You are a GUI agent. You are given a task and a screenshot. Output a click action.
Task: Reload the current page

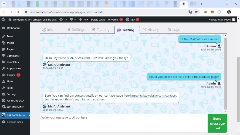click(x=18, y=12)
